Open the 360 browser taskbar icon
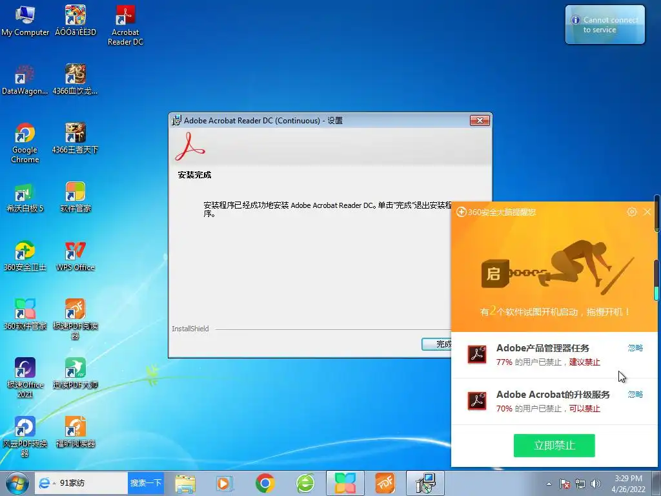This screenshot has width=661, height=496. [x=305, y=483]
